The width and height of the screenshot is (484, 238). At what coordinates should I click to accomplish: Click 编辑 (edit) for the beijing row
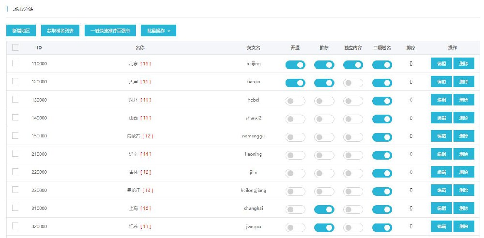(441, 64)
